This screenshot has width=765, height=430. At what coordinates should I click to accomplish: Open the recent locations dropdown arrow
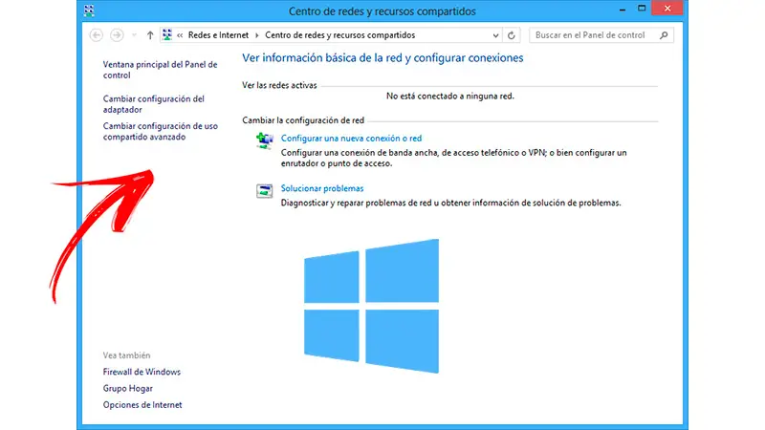[x=134, y=35]
